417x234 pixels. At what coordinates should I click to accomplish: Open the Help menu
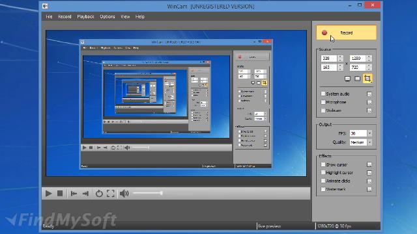click(x=140, y=16)
